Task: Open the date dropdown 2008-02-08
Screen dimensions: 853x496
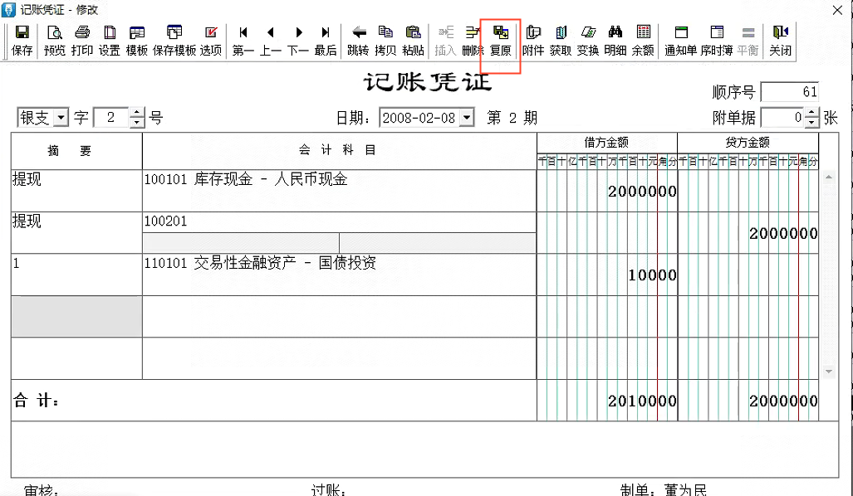Action: 466,118
